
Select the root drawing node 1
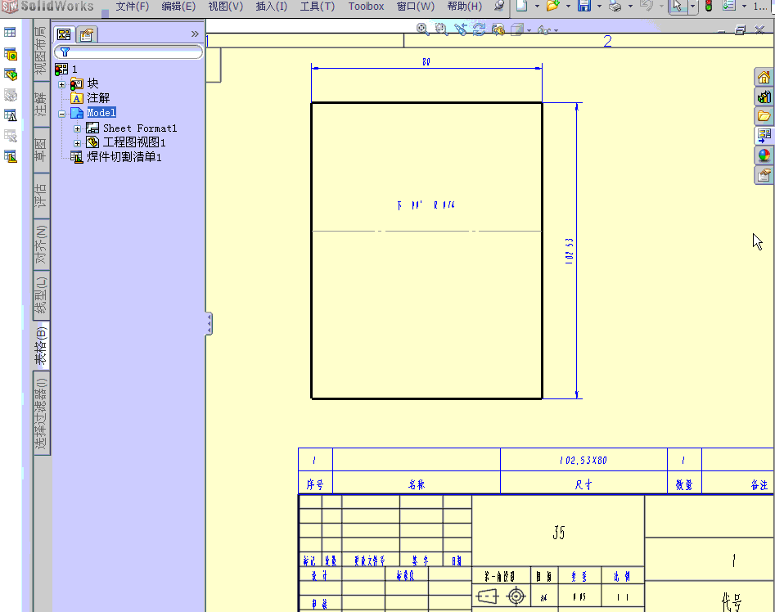pos(74,70)
